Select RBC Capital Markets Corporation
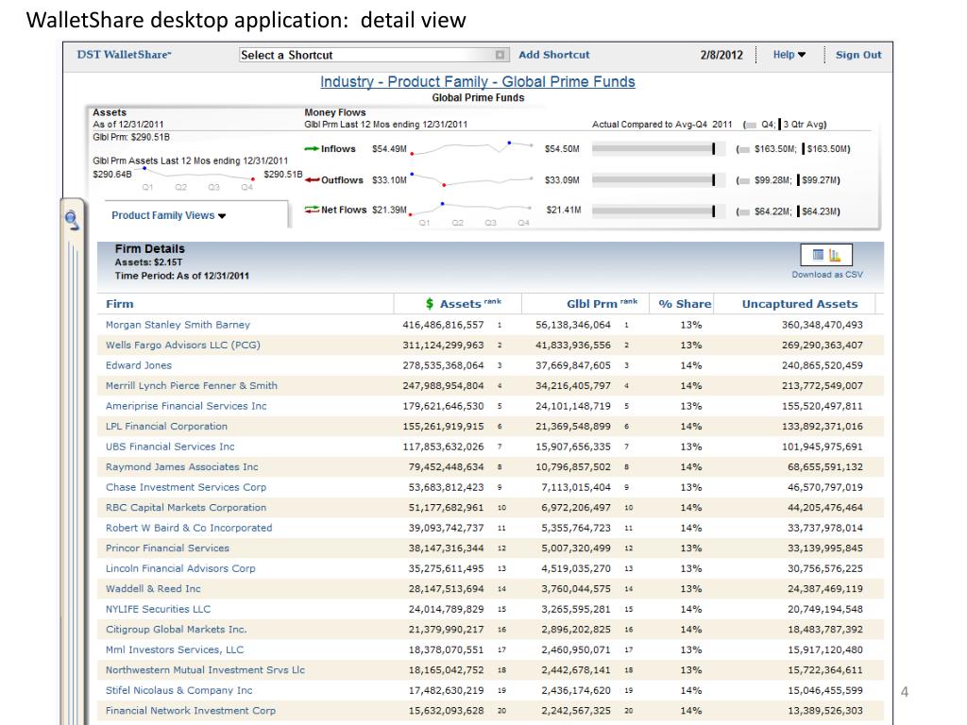This screenshot has height=725, width=967. tap(186, 508)
